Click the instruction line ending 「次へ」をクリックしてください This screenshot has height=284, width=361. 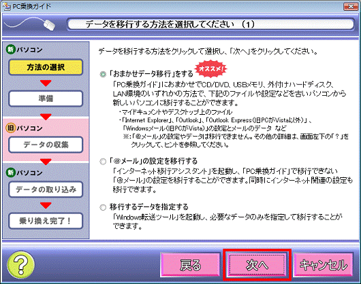(208, 51)
